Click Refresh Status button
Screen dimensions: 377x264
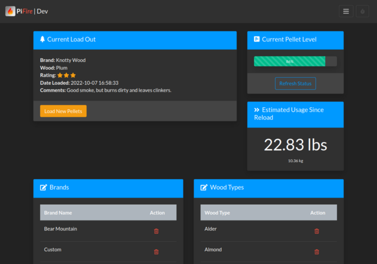click(x=295, y=83)
